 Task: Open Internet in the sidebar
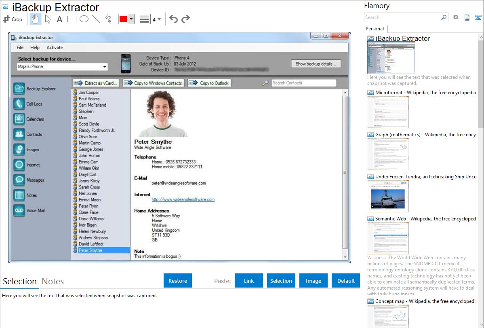[x=27, y=165]
